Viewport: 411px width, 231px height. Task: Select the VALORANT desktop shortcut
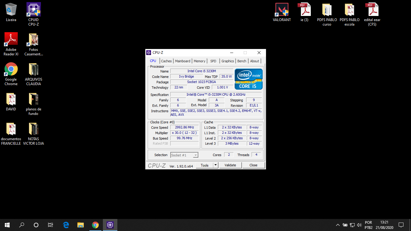pyautogui.click(x=282, y=12)
